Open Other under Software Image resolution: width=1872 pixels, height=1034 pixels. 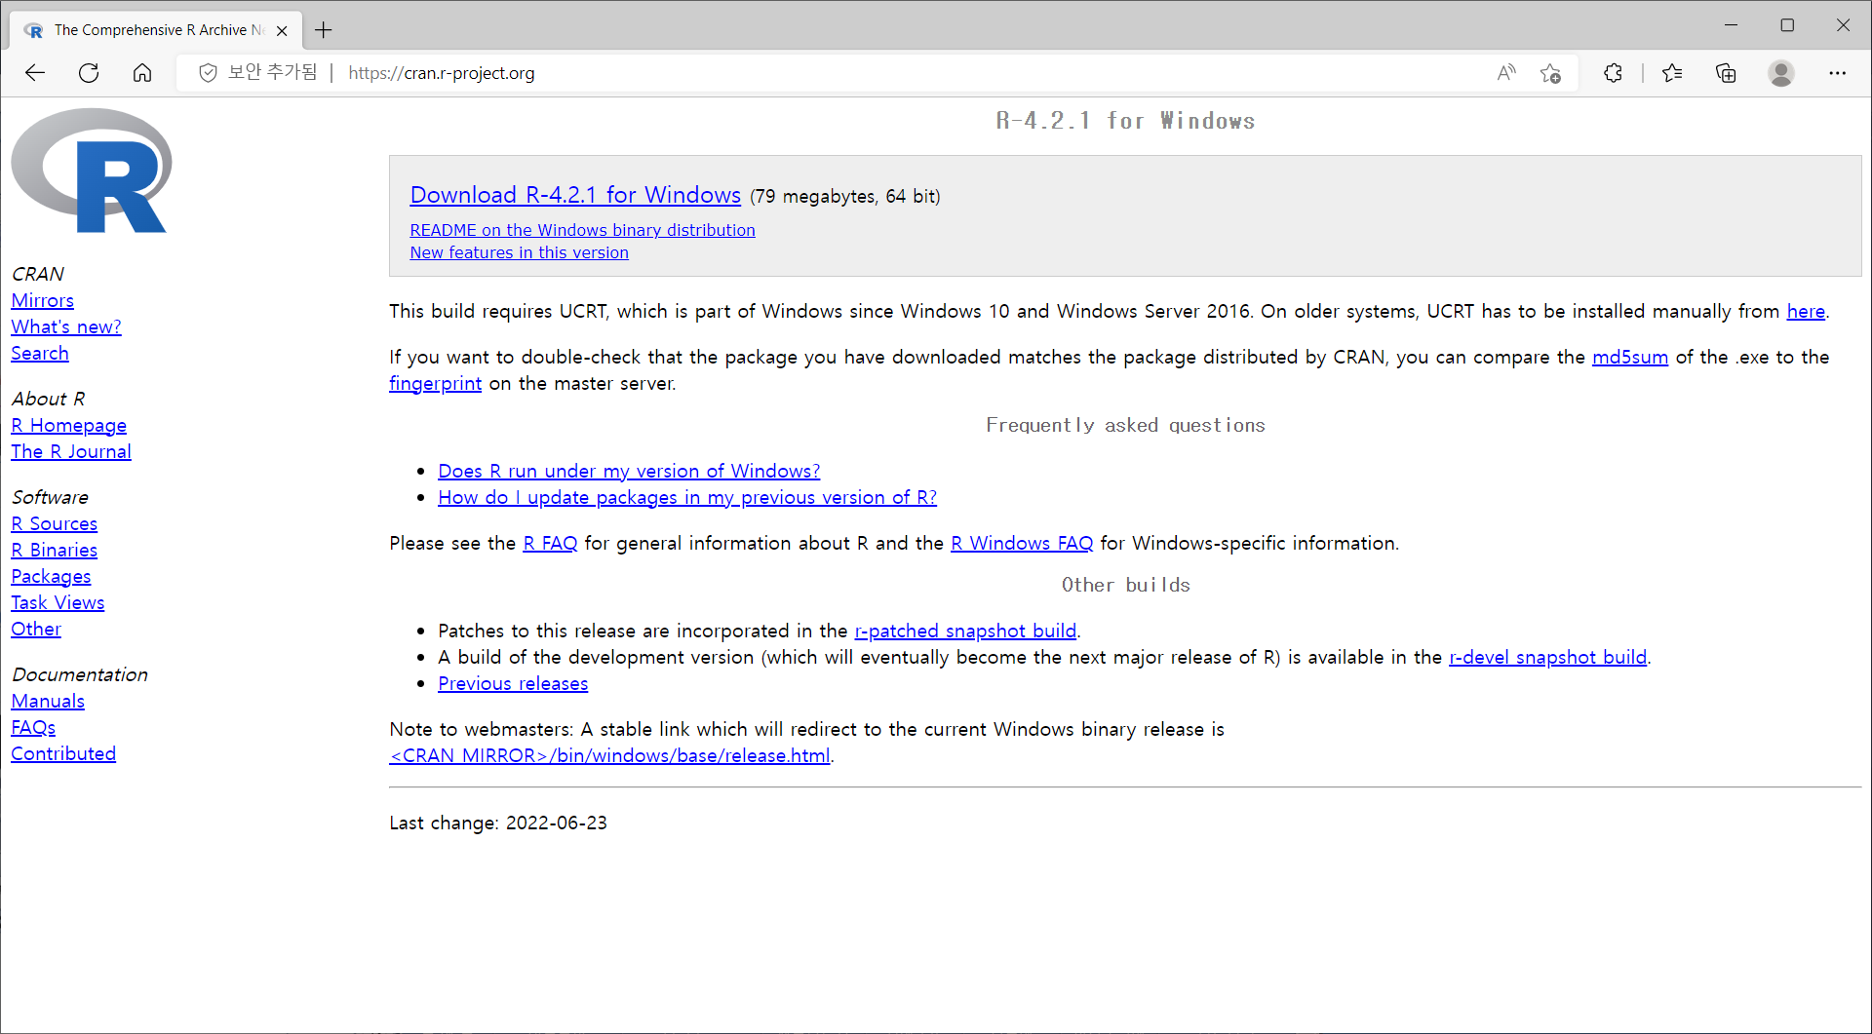coord(36,629)
